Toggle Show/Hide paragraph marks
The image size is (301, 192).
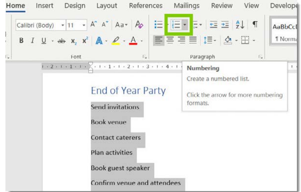(x=255, y=24)
